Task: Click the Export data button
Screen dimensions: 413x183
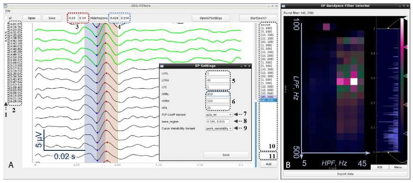Action: point(345,174)
